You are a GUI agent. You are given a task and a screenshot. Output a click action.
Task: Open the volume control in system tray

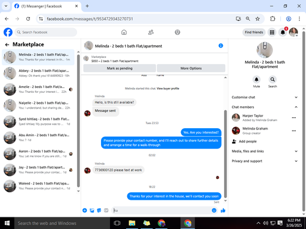pyautogui.click(x=266, y=223)
